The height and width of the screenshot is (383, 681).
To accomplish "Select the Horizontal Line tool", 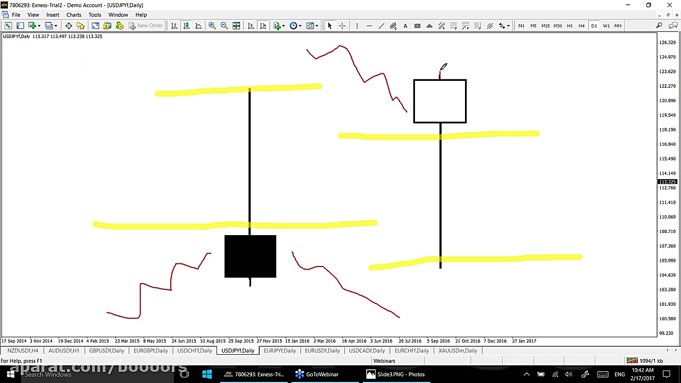I will tap(369, 26).
